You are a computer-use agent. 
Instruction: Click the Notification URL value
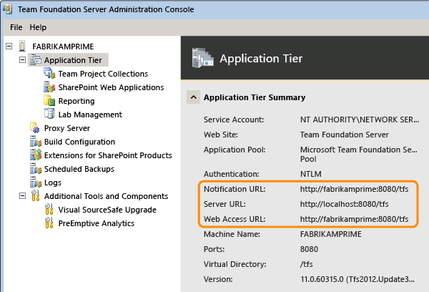pyautogui.click(x=354, y=189)
